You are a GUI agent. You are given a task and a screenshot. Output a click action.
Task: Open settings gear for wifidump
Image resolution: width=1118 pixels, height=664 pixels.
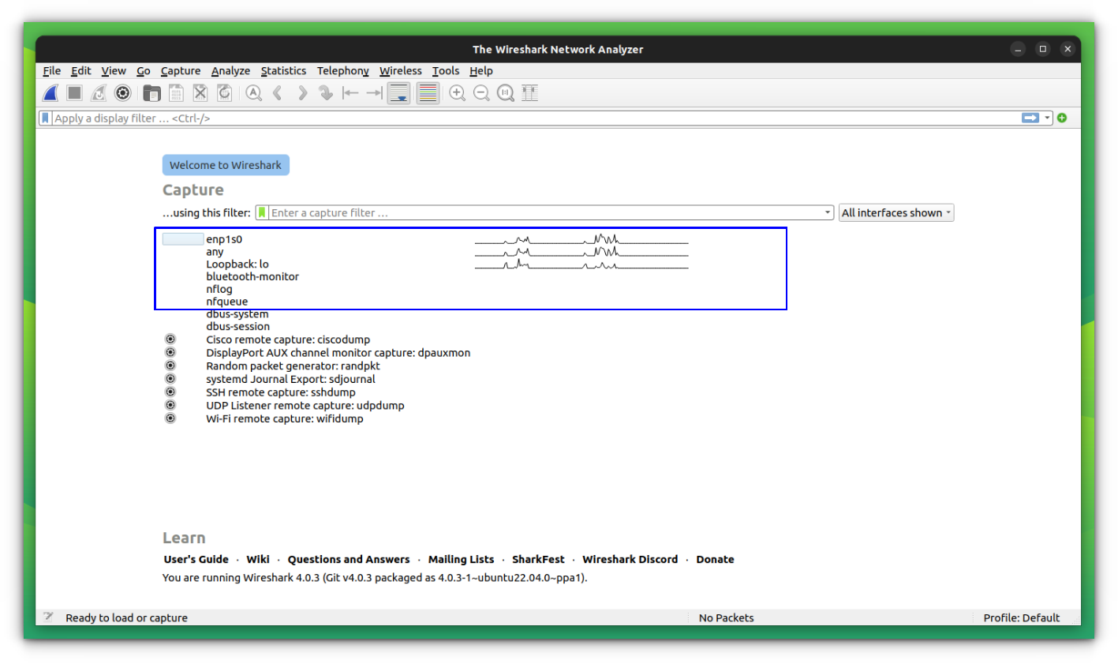pyautogui.click(x=170, y=418)
